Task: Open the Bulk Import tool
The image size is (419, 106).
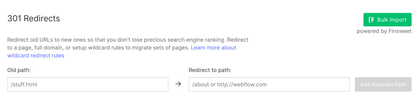Action: click(387, 20)
